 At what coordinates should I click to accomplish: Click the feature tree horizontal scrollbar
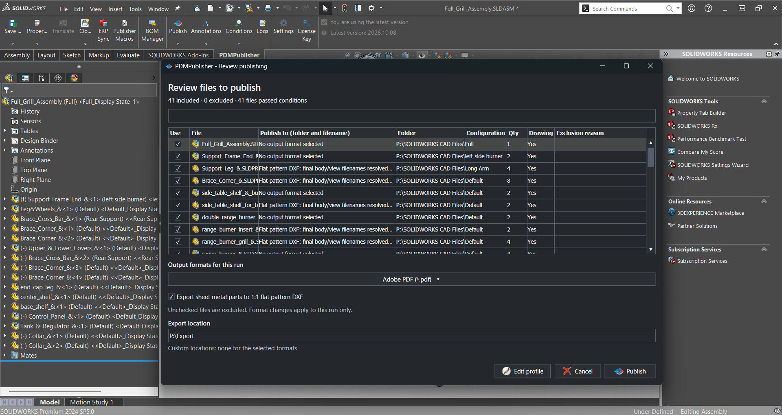[55, 391]
